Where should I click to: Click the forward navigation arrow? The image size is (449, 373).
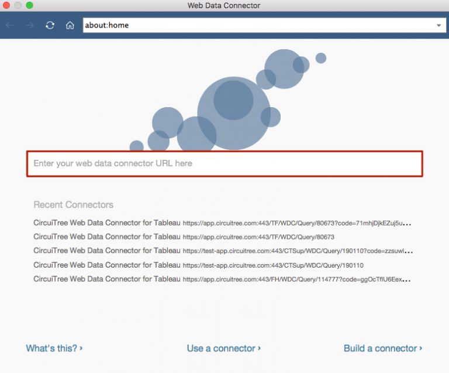pyautogui.click(x=29, y=25)
